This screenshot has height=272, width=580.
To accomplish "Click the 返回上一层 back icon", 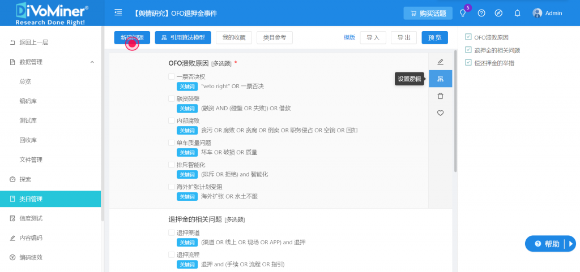I will pyautogui.click(x=12, y=42).
